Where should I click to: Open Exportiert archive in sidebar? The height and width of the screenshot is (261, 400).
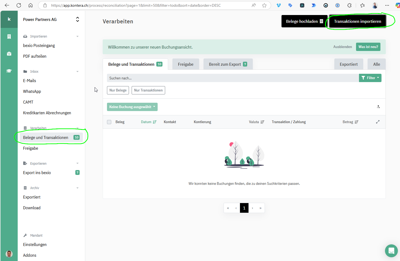click(32, 197)
